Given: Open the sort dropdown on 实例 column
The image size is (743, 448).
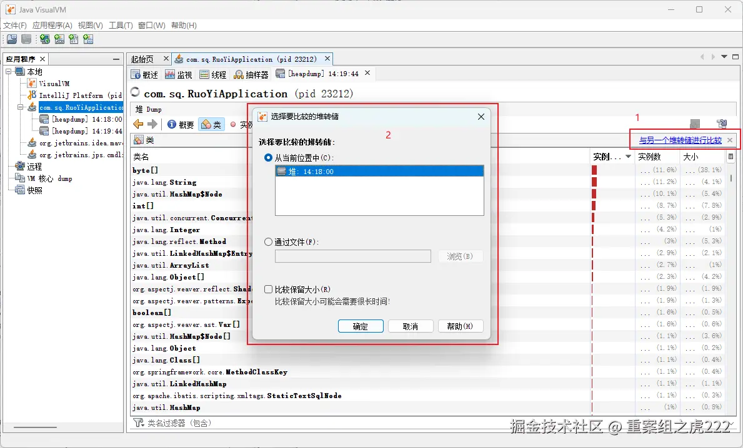Looking at the screenshot, I should click(628, 157).
